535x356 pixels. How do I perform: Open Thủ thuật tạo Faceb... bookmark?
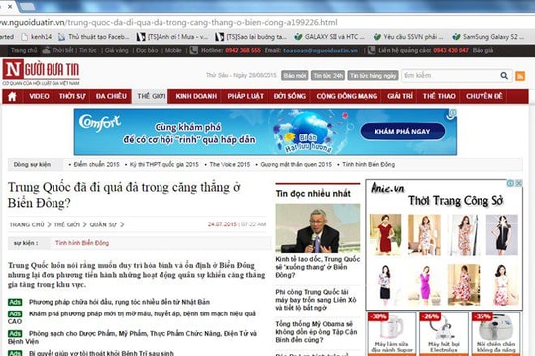pos(94,37)
